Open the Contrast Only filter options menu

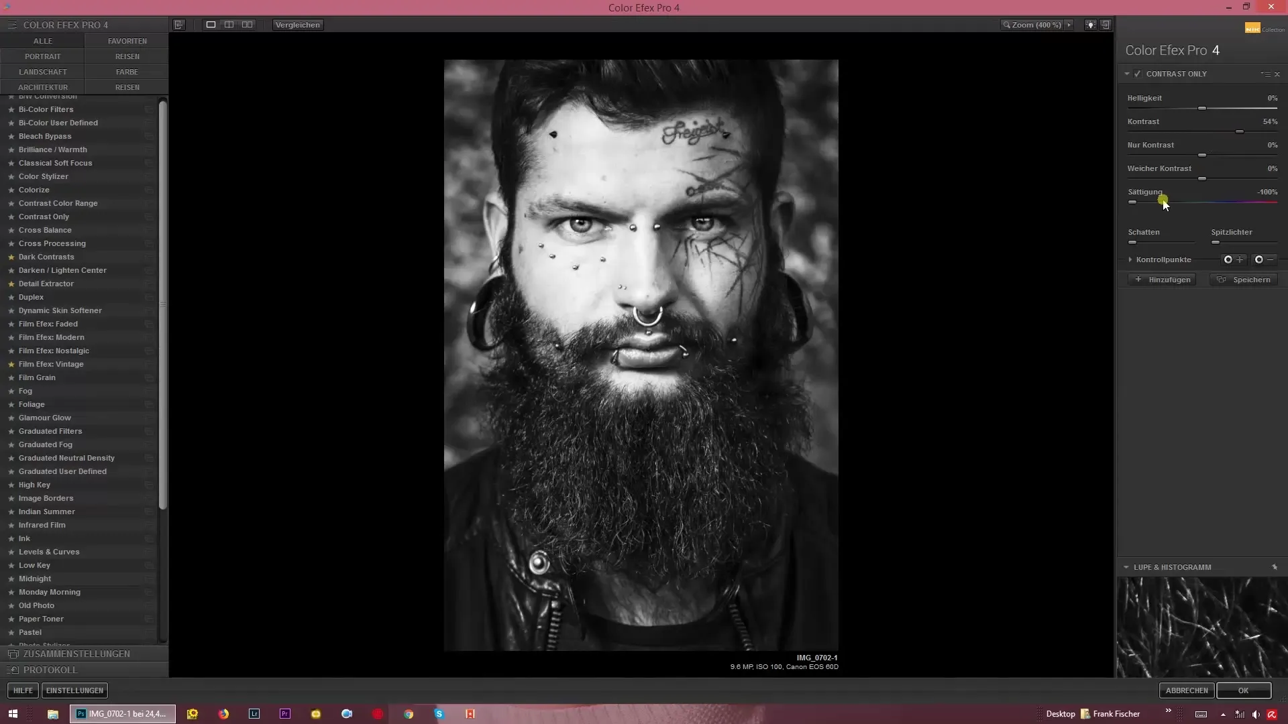click(1265, 74)
